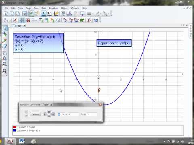Screen dimensions: 194x145
Task: Click the network icon in system tray
Action: 178,141
